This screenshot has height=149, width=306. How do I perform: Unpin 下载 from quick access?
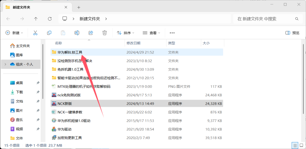click(x=38, y=92)
